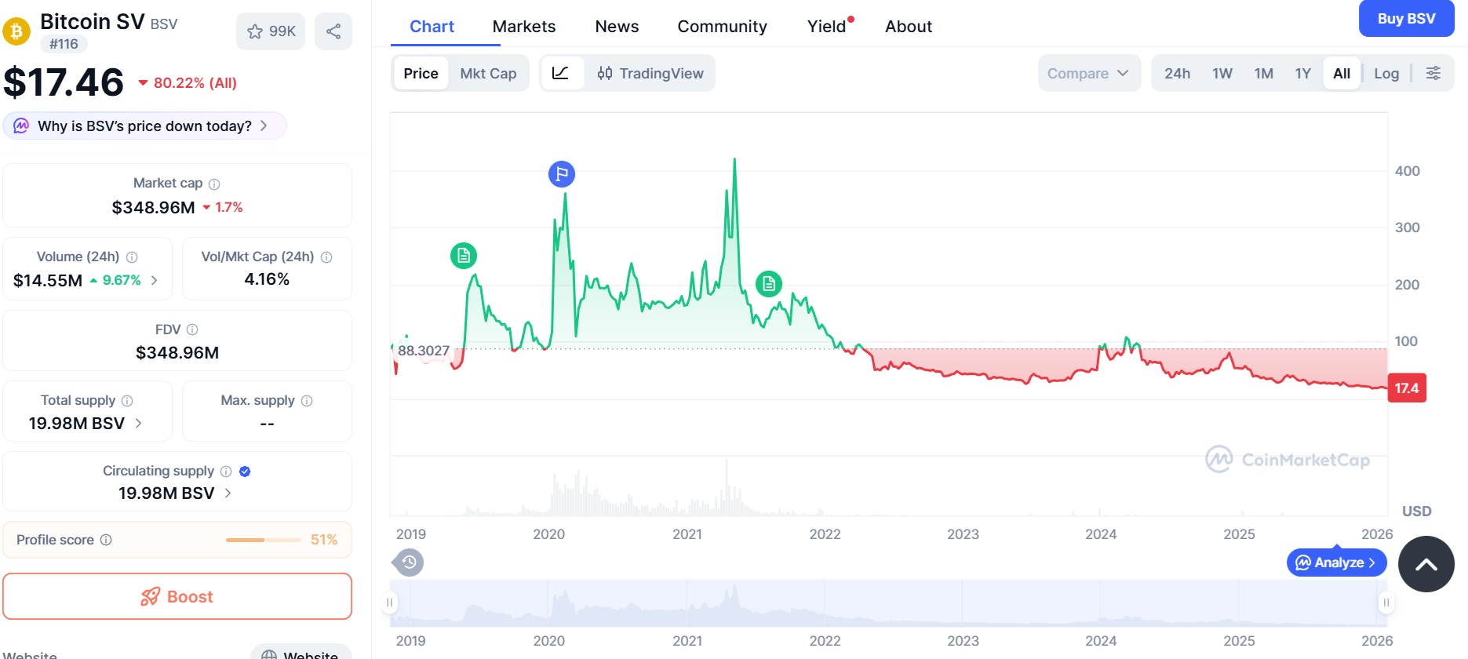Click the 80.22% (All) change text
This screenshot has height=659, width=1468.
pos(195,82)
